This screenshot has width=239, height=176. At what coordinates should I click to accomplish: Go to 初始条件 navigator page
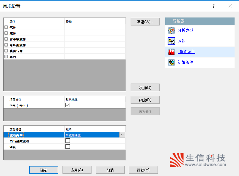[x=185, y=63]
